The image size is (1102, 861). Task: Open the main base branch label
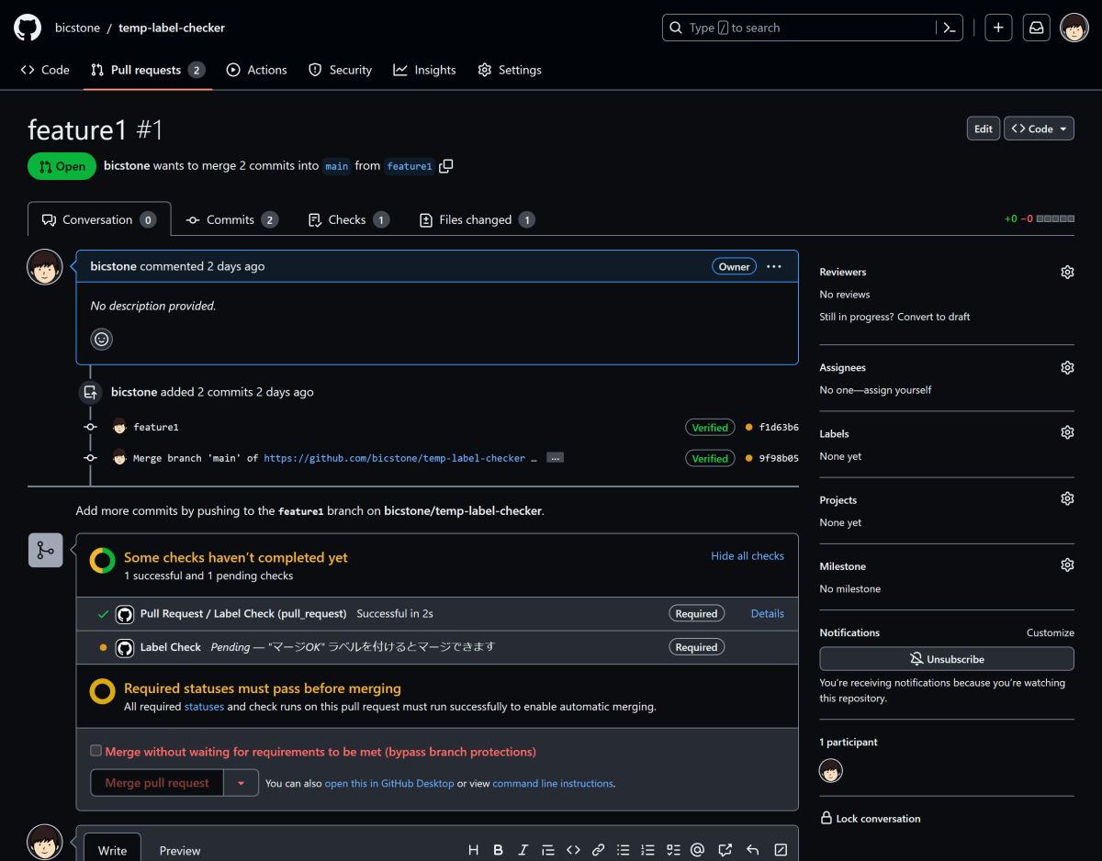pyautogui.click(x=337, y=166)
